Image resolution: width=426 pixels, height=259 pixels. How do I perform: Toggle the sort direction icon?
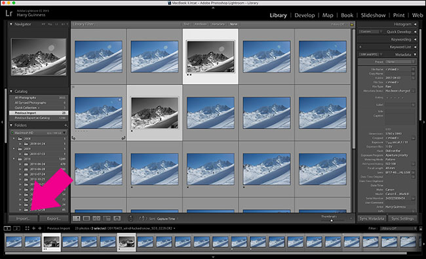coord(142,218)
